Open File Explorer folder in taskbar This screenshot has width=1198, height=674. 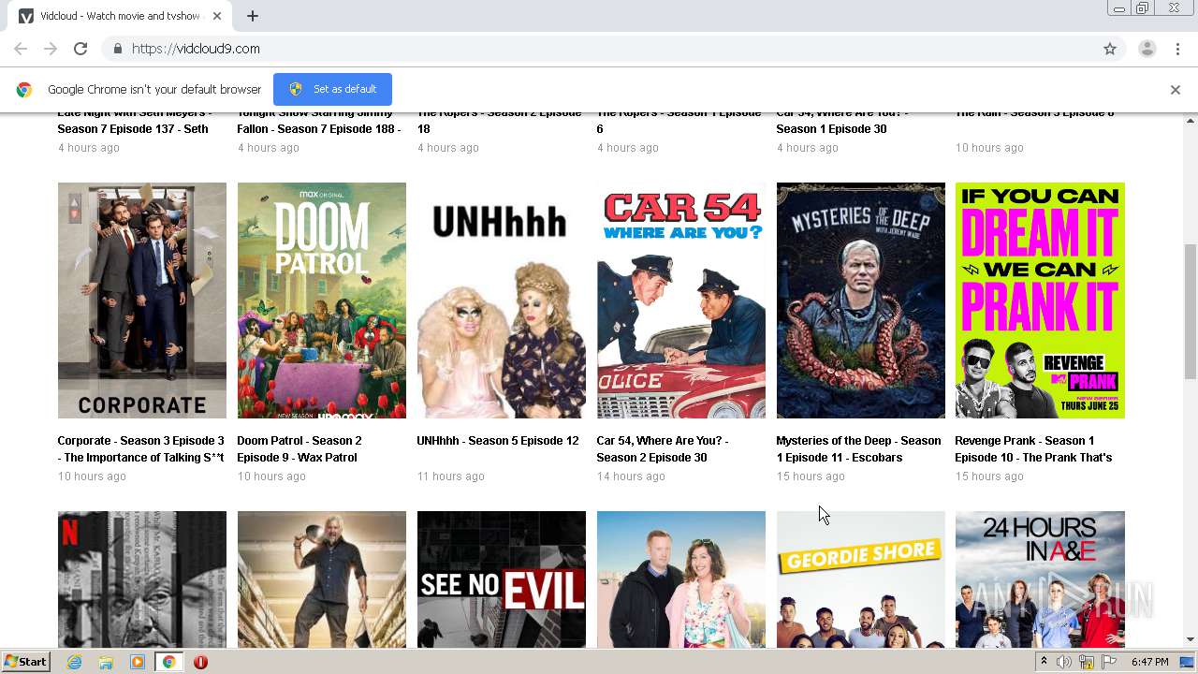pos(106,662)
